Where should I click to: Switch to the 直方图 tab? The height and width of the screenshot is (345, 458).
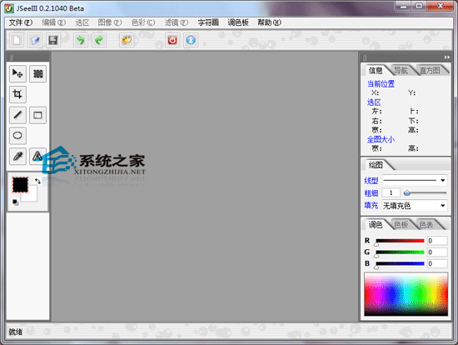(x=430, y=71)
